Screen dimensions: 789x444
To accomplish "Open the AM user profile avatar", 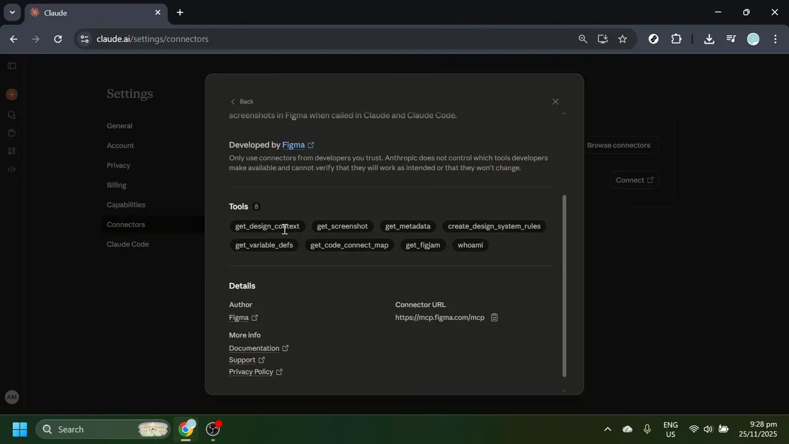I will pos(12,398).
